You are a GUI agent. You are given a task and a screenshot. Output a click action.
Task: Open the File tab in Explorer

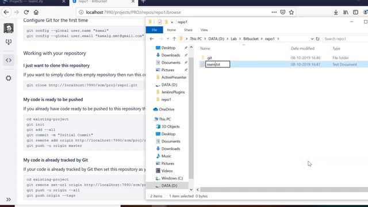(154, 30)
